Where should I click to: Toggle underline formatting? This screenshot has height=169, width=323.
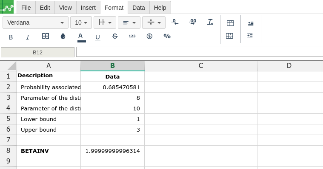click(x=97, y=37)
